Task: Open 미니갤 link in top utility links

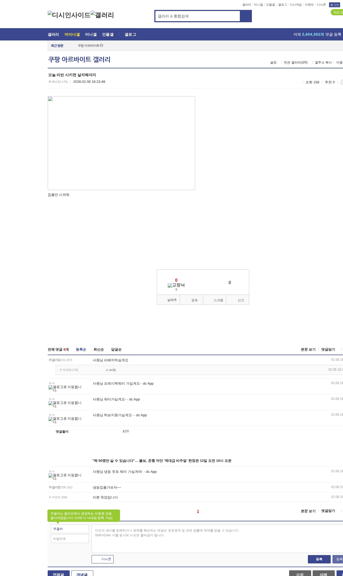Action: tap(258, 5)
